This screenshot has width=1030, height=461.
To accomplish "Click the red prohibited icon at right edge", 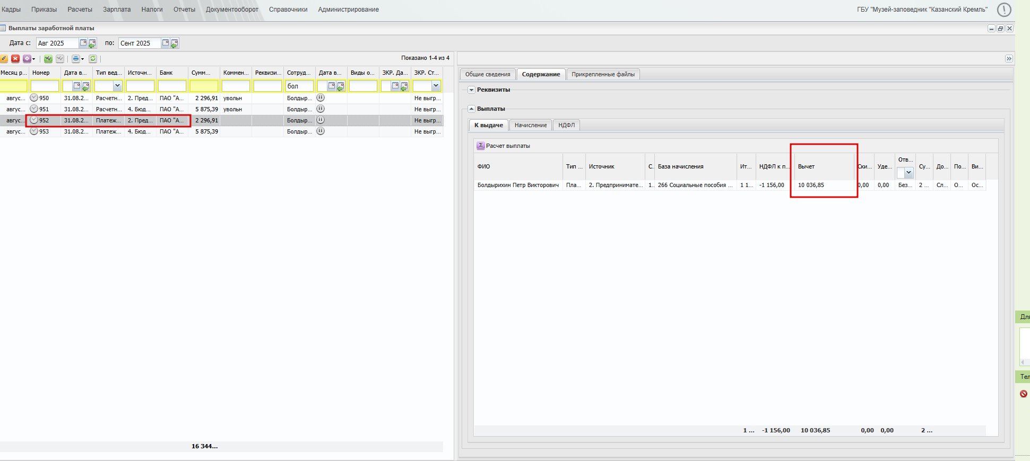I will pos(1024,394).
